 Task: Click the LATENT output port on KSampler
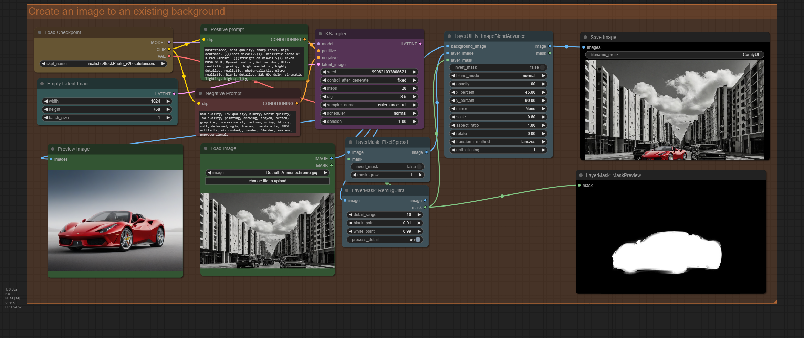420,44
